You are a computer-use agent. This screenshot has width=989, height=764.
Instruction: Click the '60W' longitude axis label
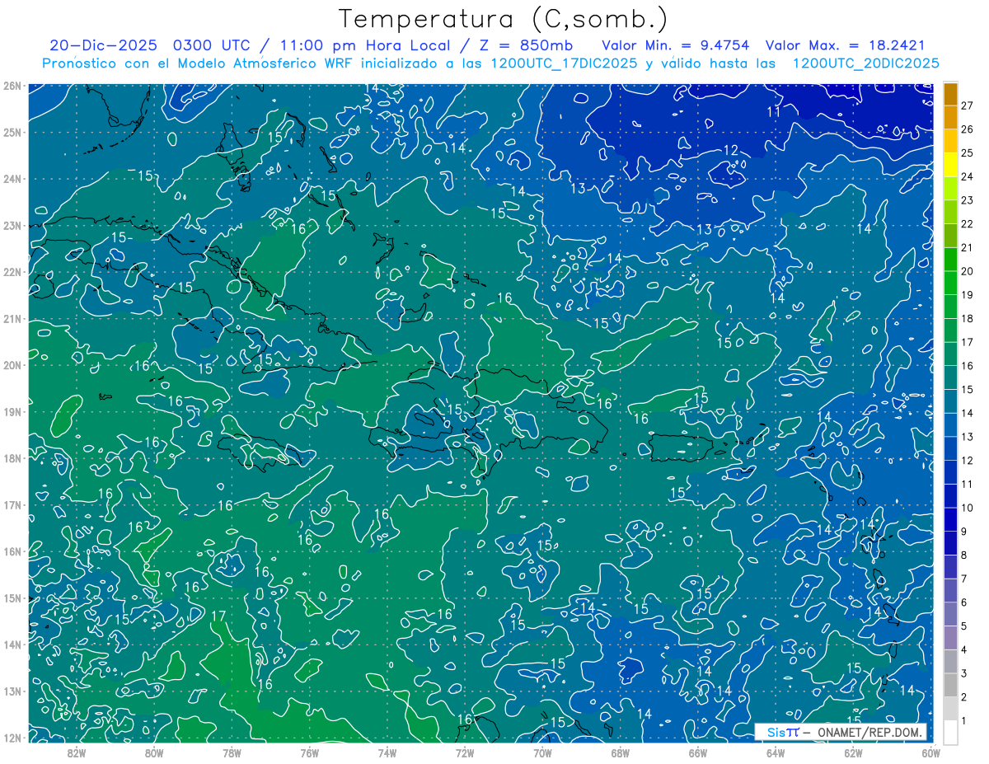(931, 752)
